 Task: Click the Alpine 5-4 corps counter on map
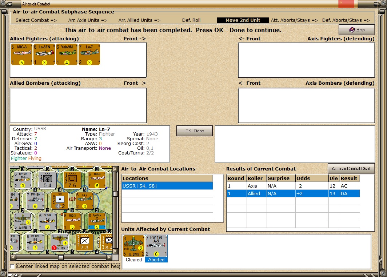[47, 180]
